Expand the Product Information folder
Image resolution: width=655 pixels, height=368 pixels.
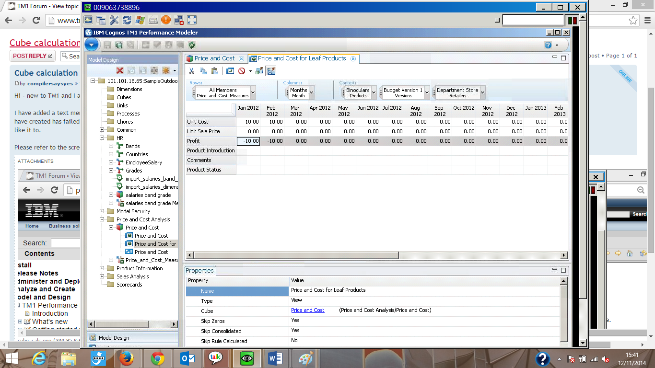click(102, 268)
